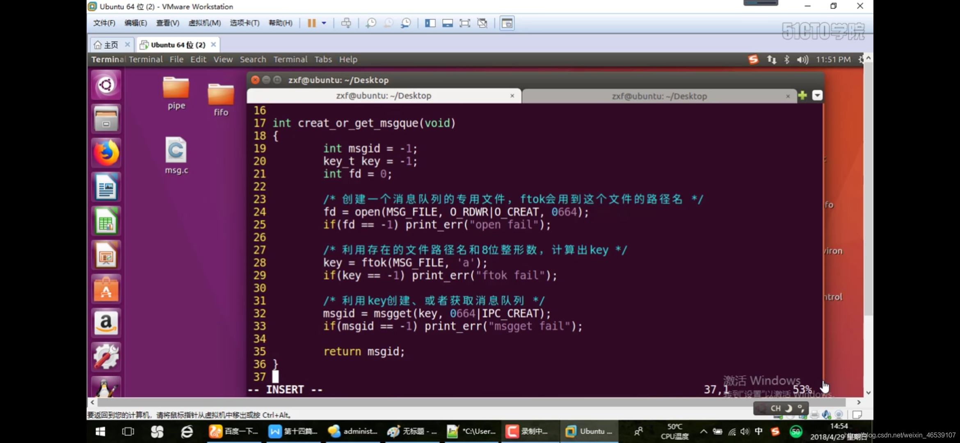Open the dropdown arrow next to pause

(324, 23)
